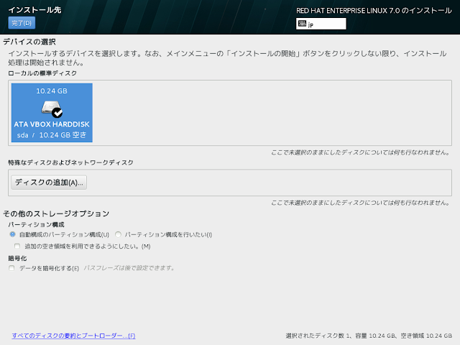This screenshot has width=460, height=345.
Task: Click the 'パスフレーズは後で設定できます。' hint text
Action: [x=129, y=268]
